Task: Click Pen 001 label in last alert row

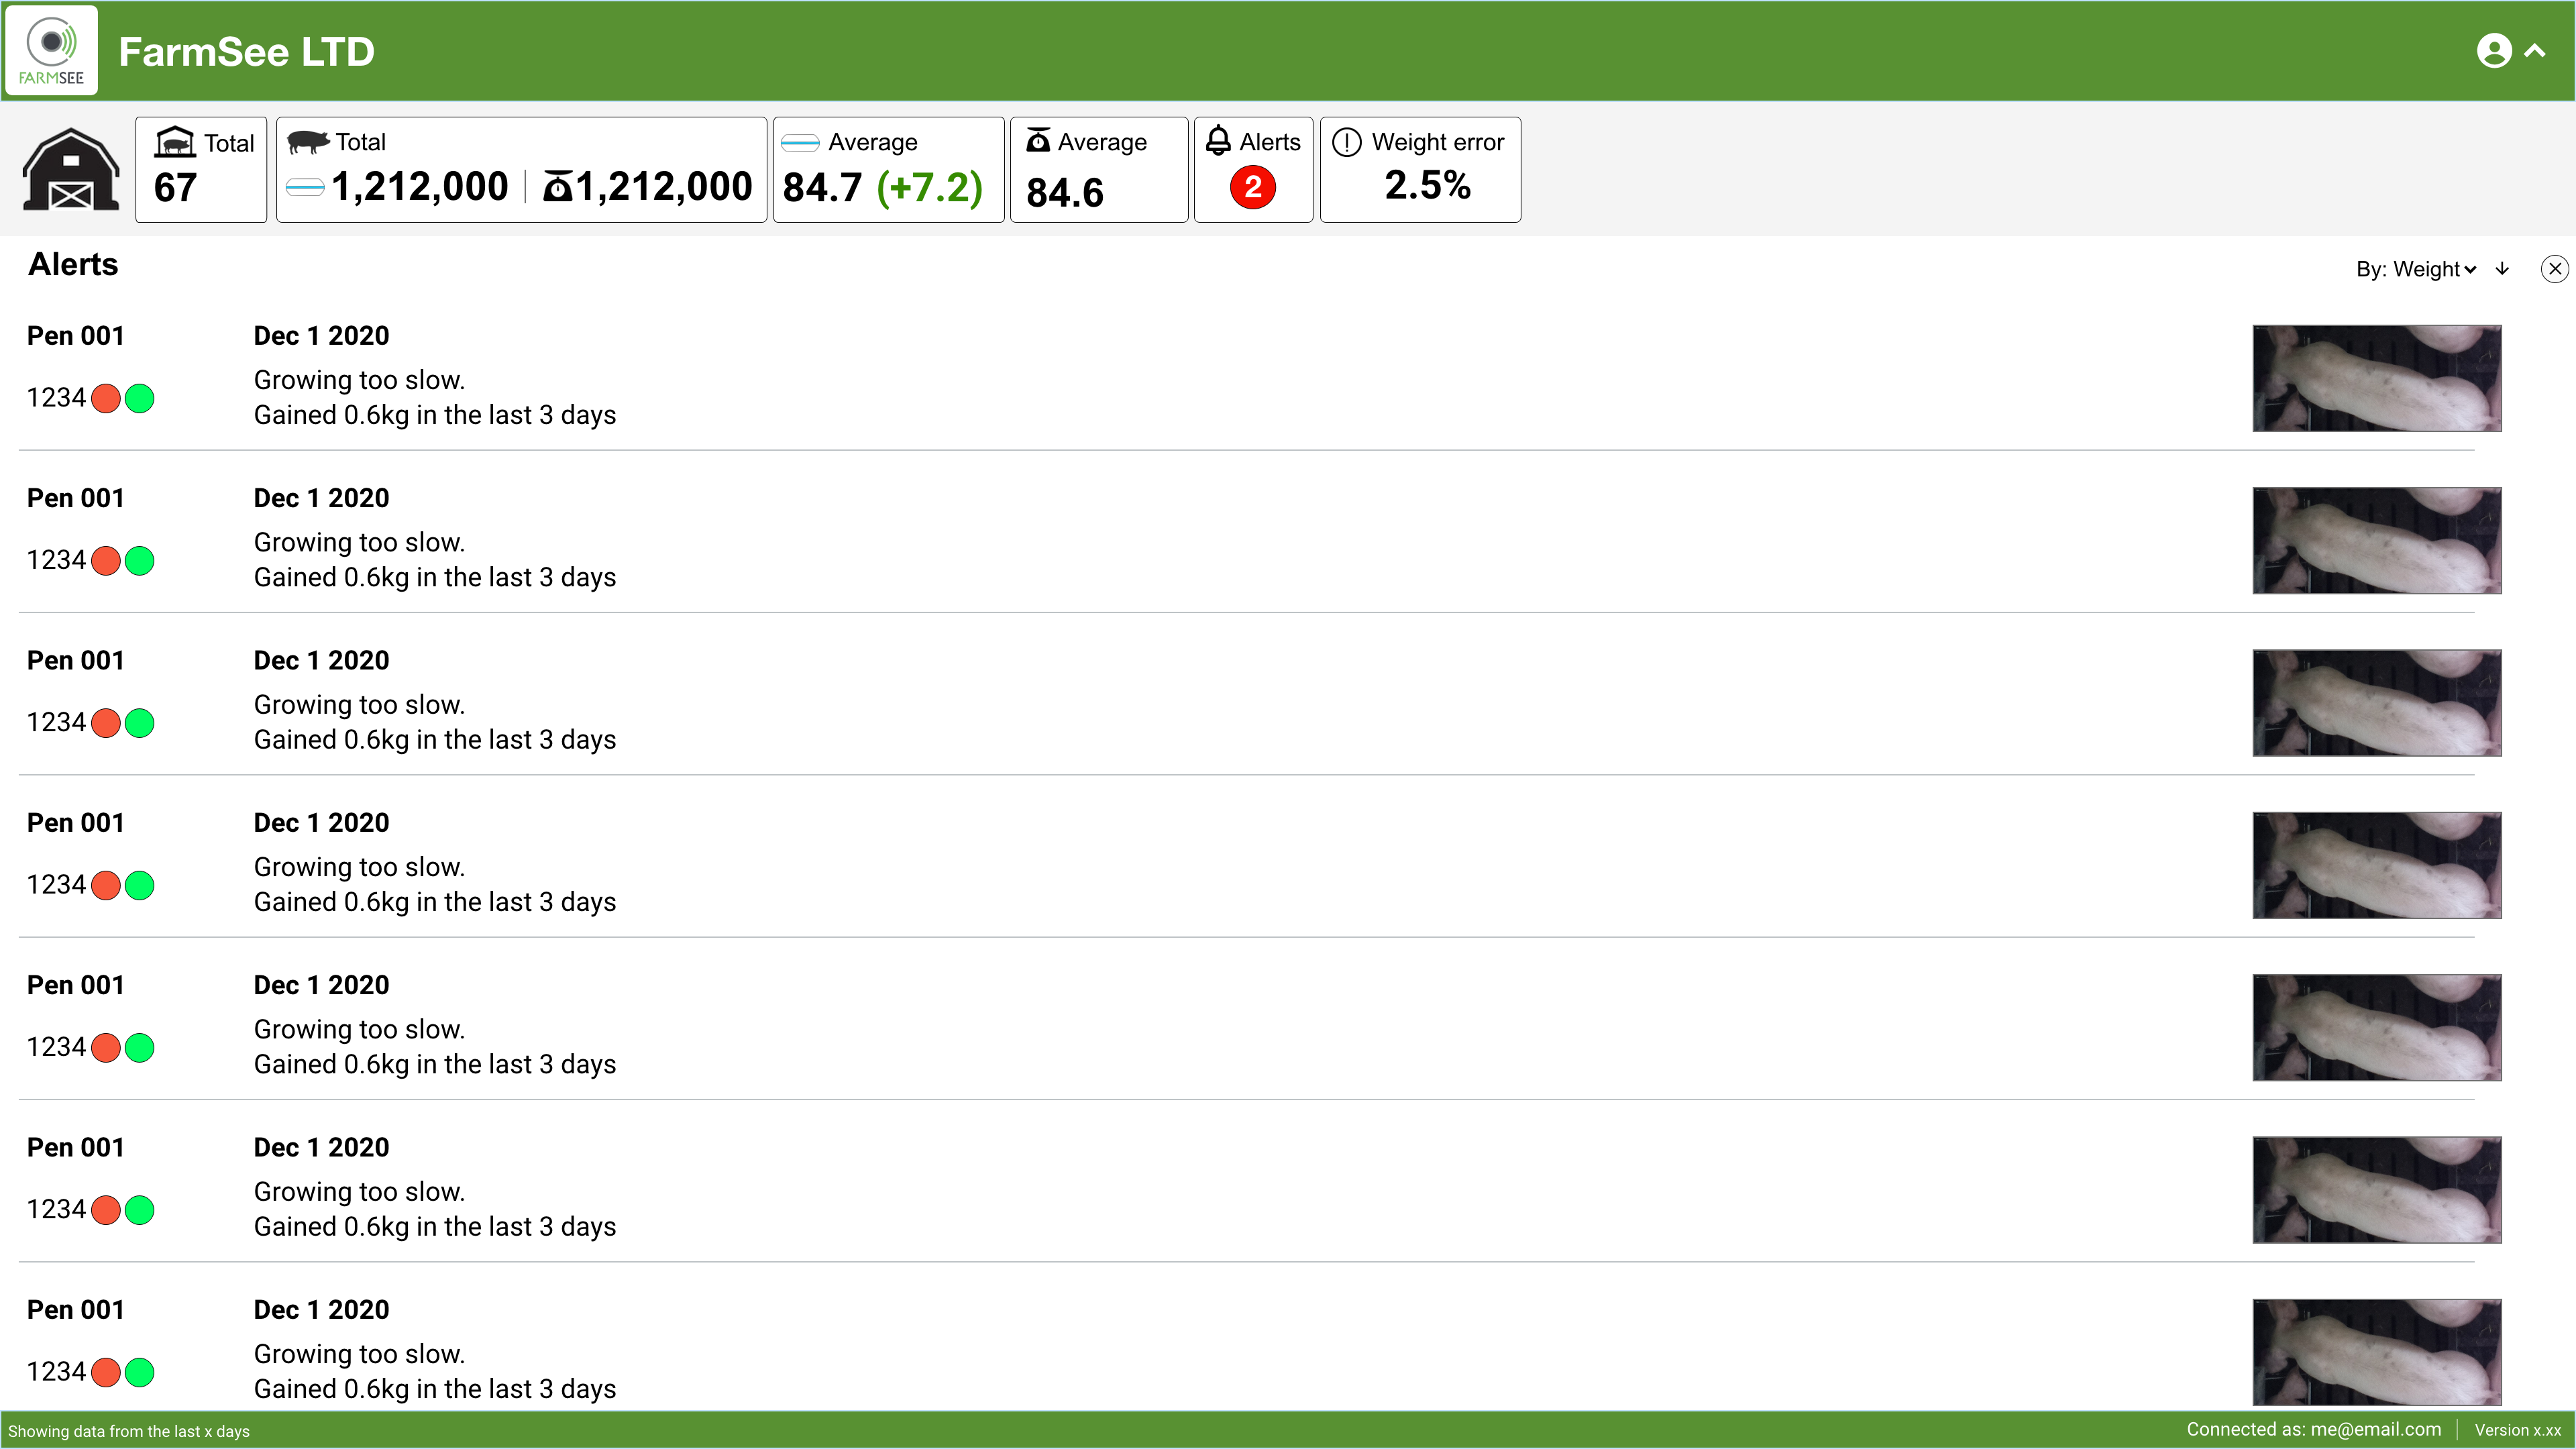Action: 76,1310
